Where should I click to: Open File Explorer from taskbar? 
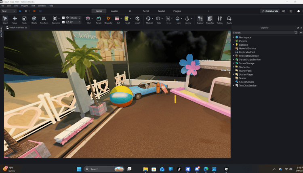[145, 169]
